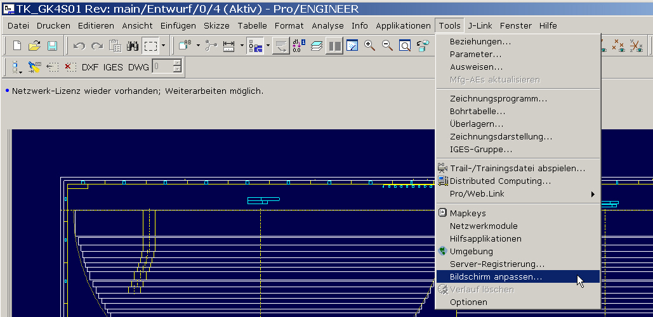Open the Analyse menu
Screen dimensions: 653x317
327,26
